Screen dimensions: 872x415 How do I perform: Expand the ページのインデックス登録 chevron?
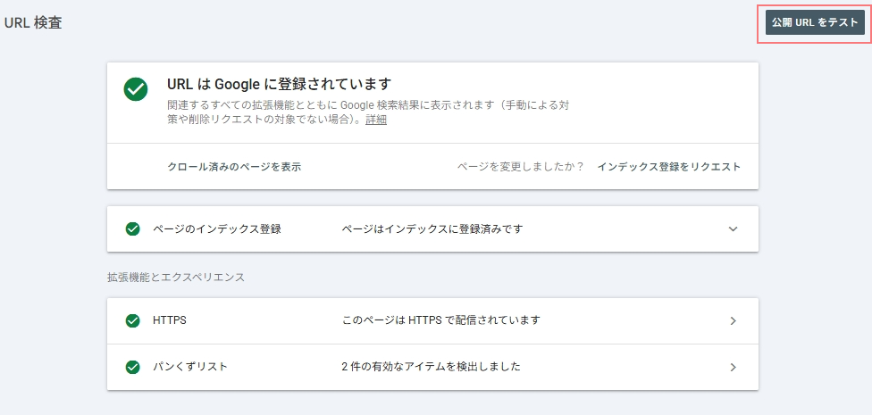tap(733, 228)
